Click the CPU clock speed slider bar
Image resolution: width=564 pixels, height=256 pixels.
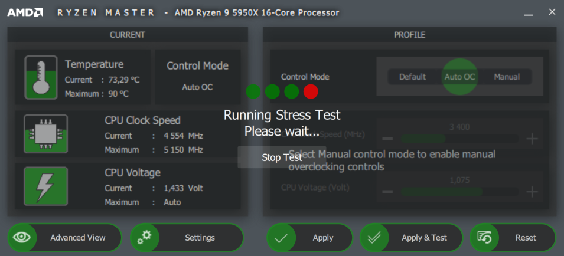(459, 139)
